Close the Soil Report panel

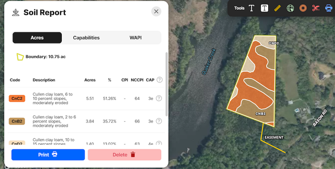pyautogui.click(x=156, y=12)
